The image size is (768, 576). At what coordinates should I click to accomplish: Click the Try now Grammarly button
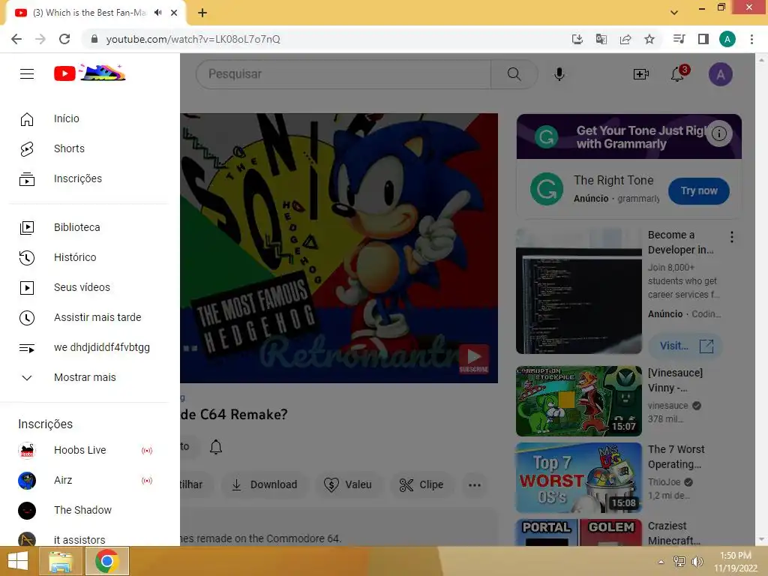699,191
